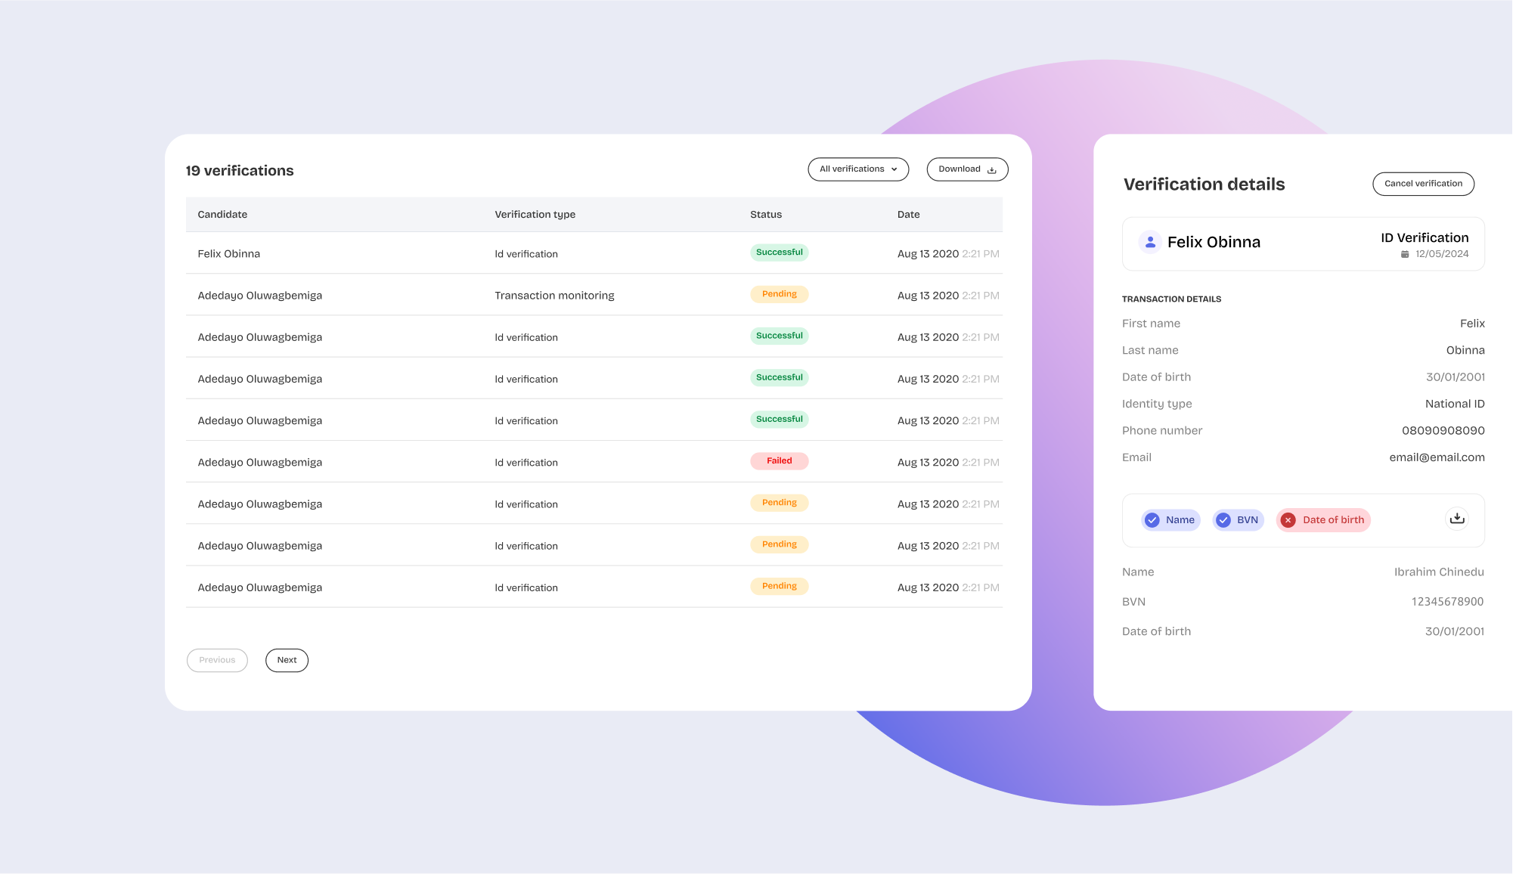Toggle the BVN verification chip
This screenshot has width=1513, height=874.
(x=1238, y=519)
